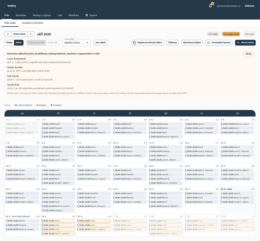This screenshot has height=241, width=260.
Task: Open Šablony
Action: (x=173, y=43)
